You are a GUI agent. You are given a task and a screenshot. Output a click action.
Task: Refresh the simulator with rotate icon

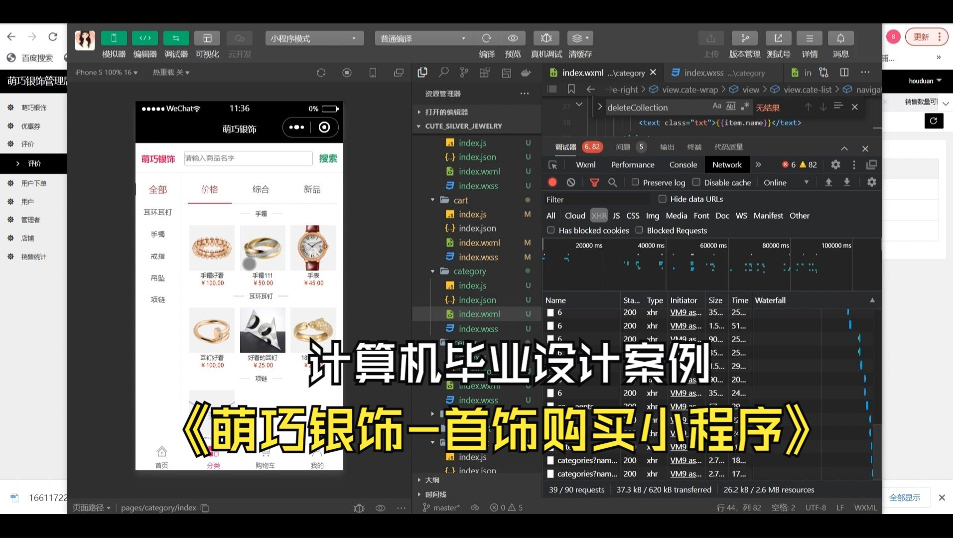[x=321, y=73]
